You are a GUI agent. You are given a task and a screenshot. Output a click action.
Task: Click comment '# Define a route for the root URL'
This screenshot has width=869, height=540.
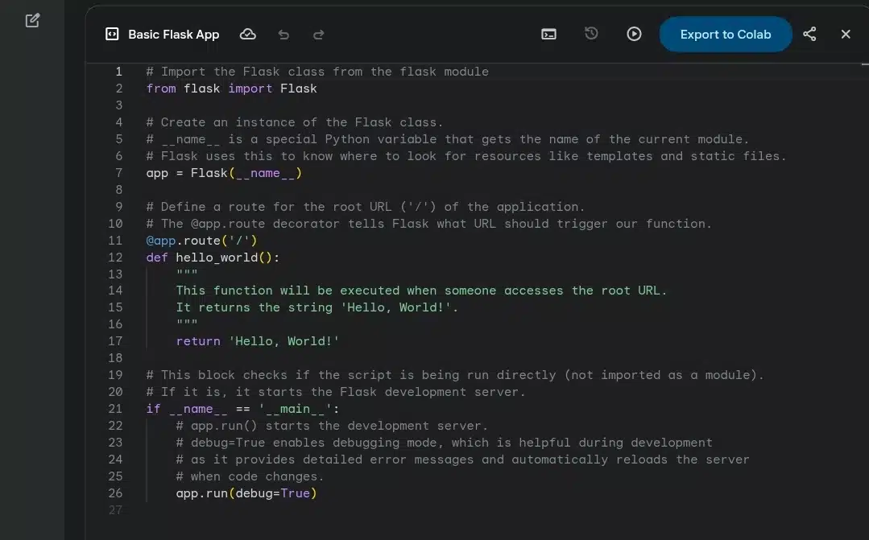pyautogui.click(x=365, y=207)
